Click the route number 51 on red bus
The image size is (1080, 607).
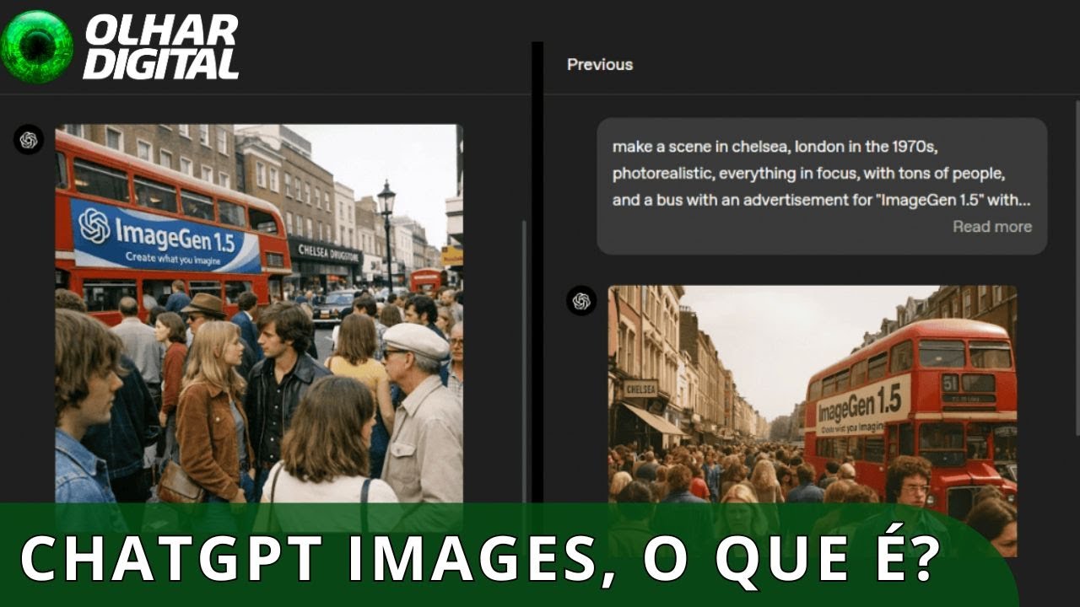pyautogui.click(x=950, y=382)
